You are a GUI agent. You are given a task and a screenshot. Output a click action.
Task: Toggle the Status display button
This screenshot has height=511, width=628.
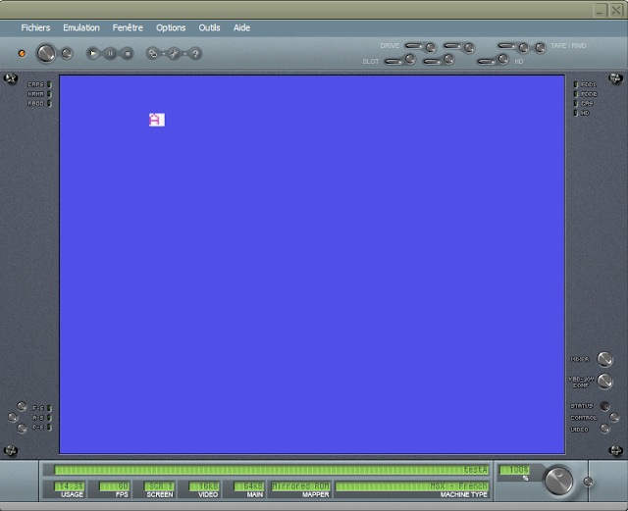[604, 405]
